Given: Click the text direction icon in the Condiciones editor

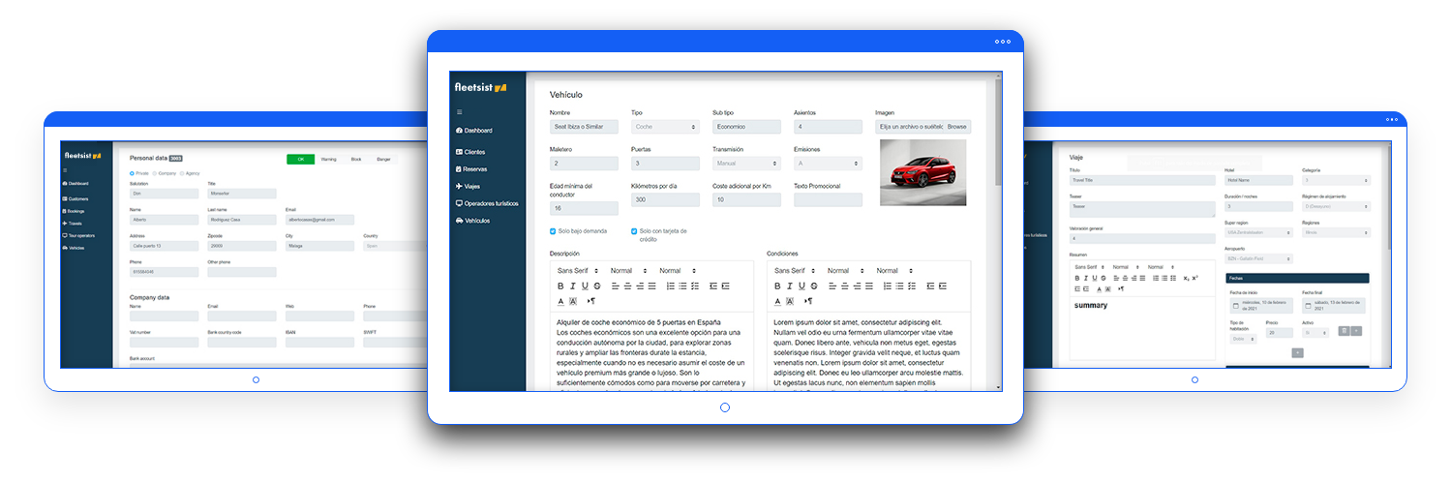Looking at the screenshot, I should 807,301.
